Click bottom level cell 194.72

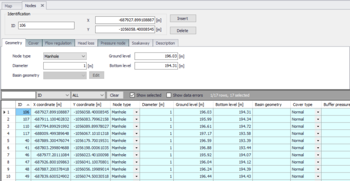click(233, 126)
